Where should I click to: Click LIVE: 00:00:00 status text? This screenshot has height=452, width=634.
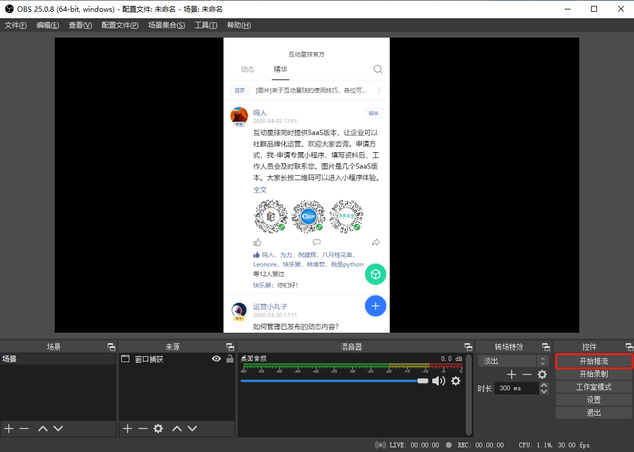coord(414,445)
